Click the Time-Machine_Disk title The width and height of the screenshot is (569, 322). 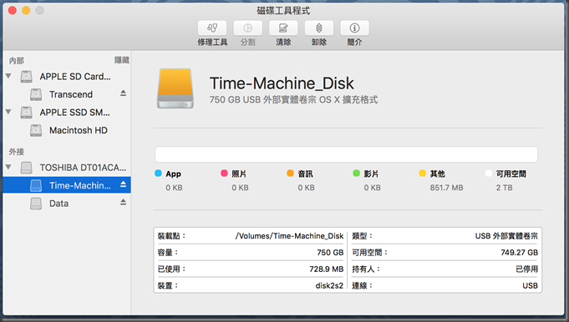pos(282,83)
